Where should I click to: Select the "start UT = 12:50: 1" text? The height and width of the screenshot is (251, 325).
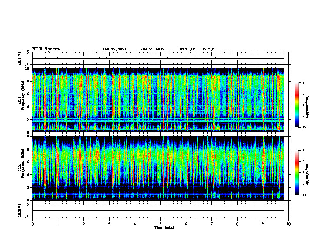pyautogui.click(x=198, y=49)
